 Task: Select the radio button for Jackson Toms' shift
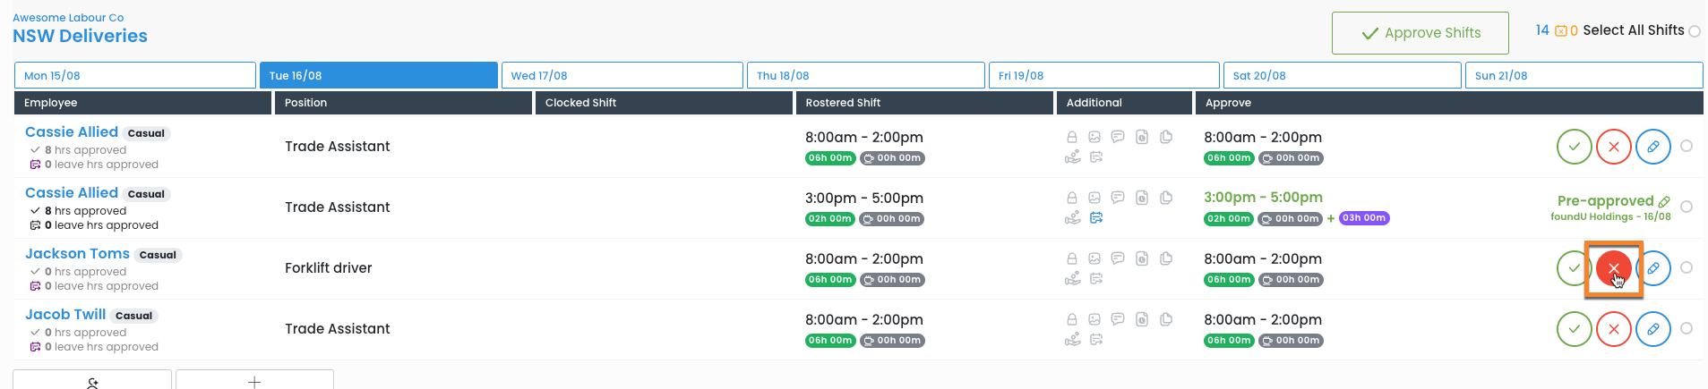1687,267
